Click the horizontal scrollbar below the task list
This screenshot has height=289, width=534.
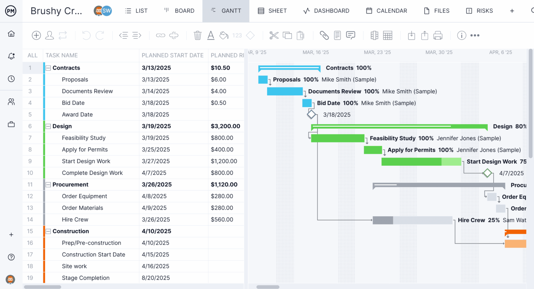point(42,286)
